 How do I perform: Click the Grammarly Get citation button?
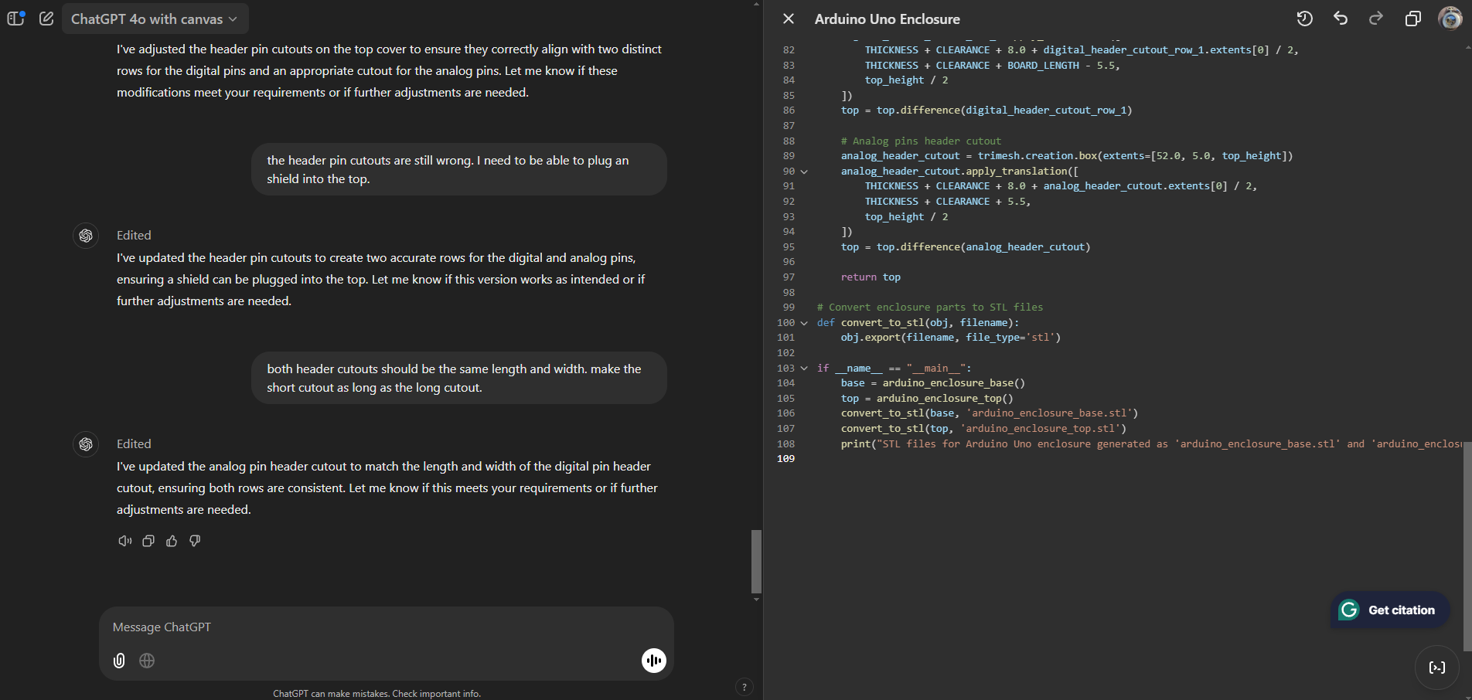tap(1389, 610)
